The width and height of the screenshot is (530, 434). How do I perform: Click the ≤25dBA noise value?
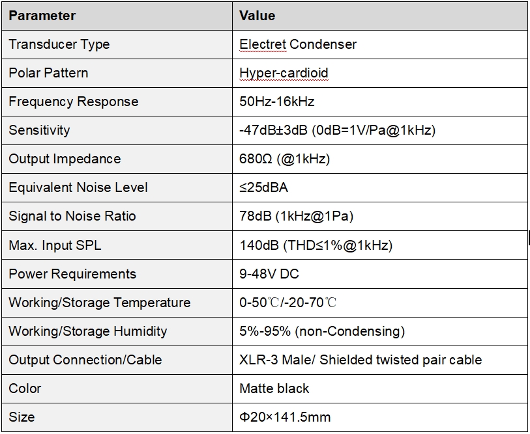pyautogui.click(x=263, y=187)
